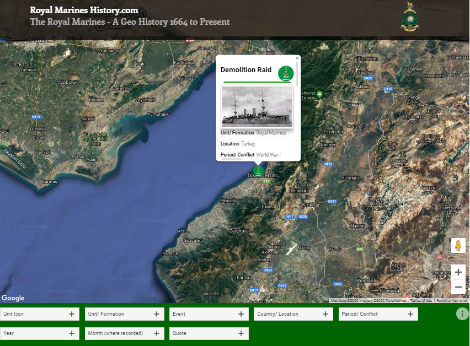Click the Unit/ Formation: Royal Marines text

pos(253,133)
